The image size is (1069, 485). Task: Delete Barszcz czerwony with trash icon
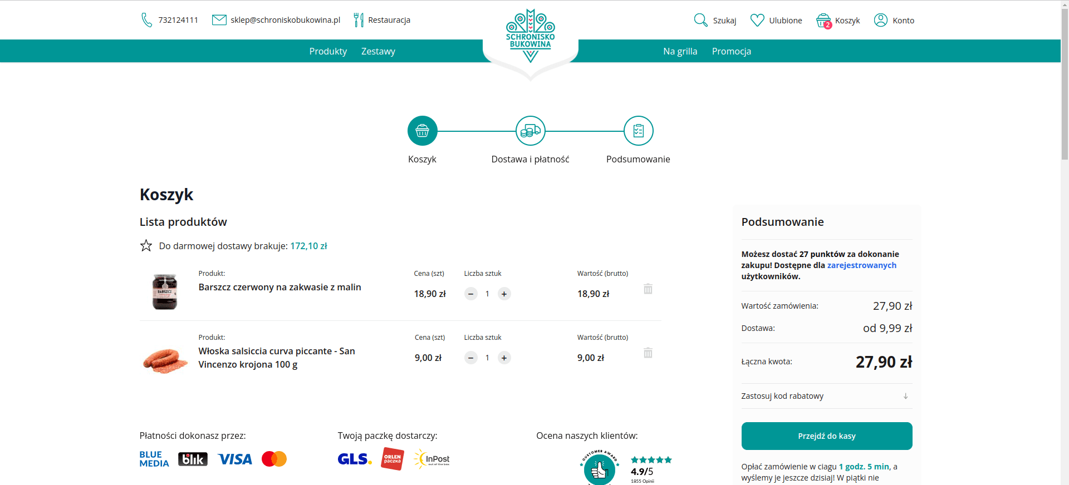[648, 289]
